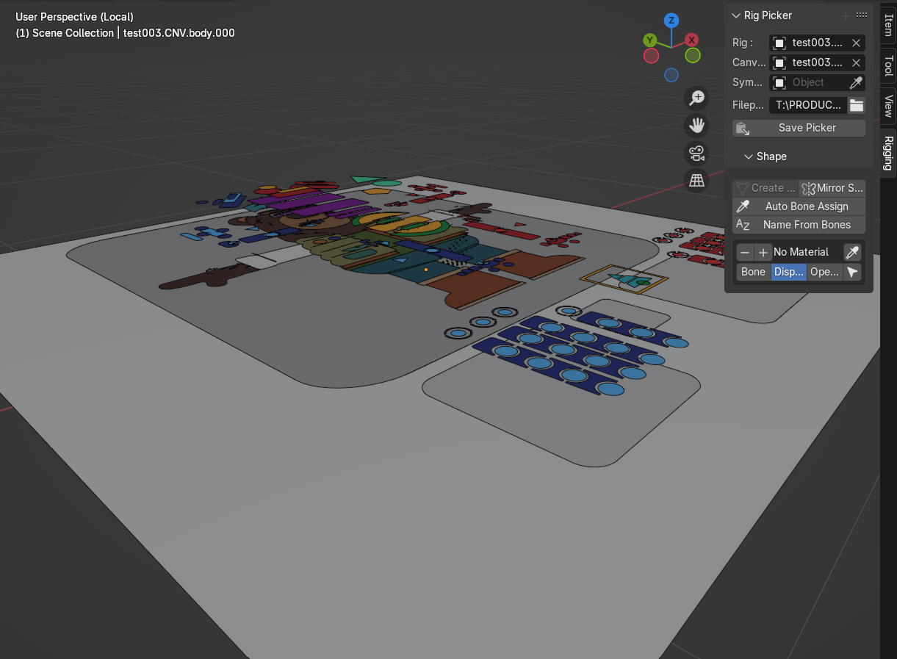Click the material eyedropper next to No Material

point(852,253)
